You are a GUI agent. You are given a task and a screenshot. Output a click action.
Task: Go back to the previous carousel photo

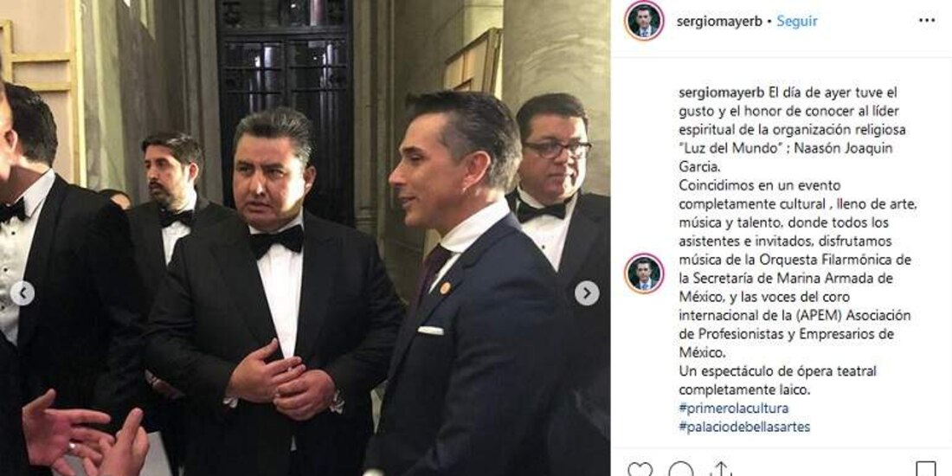click(x=22, y=293)
